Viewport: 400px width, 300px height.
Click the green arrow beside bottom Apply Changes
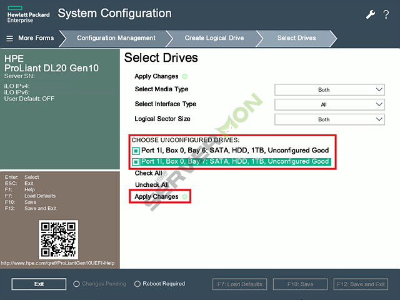tap(185, 197)
